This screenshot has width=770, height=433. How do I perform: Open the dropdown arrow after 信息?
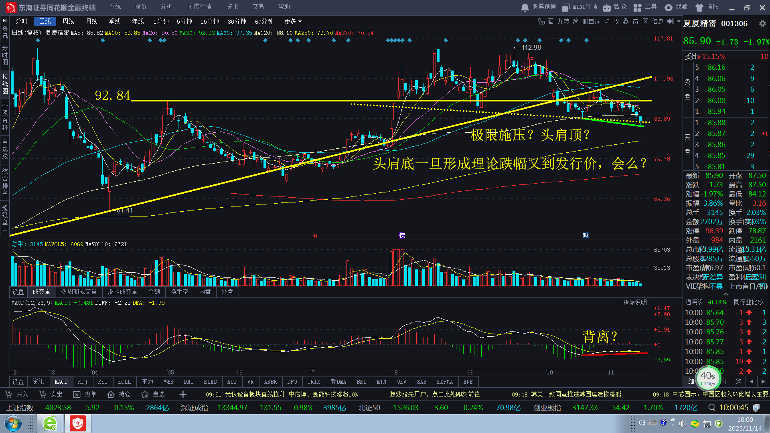coord(679,22)
